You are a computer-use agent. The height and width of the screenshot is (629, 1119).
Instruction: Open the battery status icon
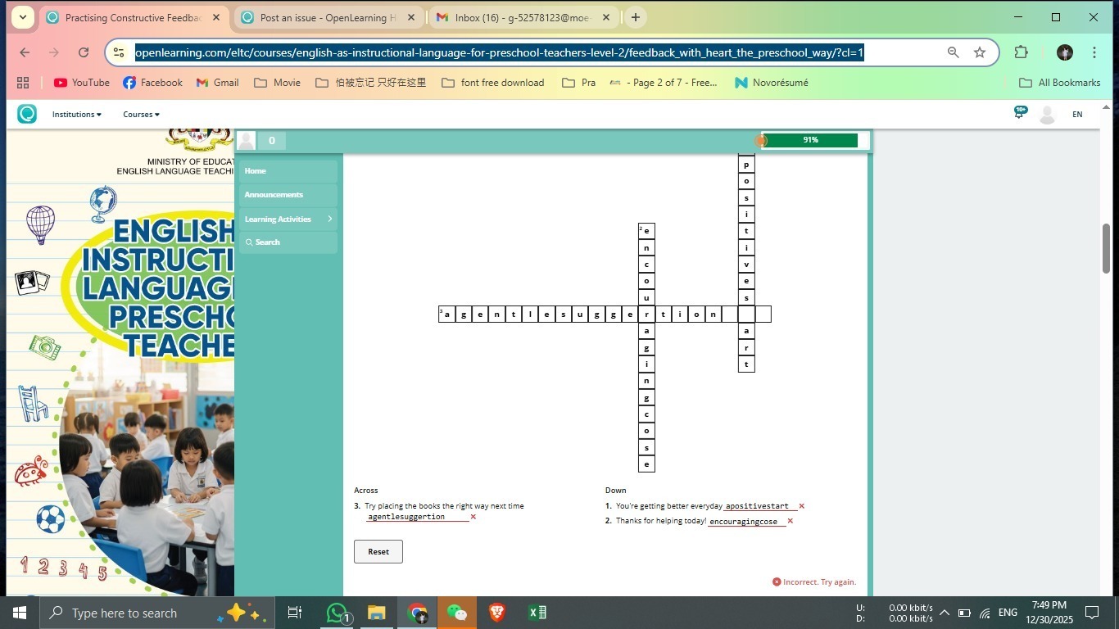(964, 613)
